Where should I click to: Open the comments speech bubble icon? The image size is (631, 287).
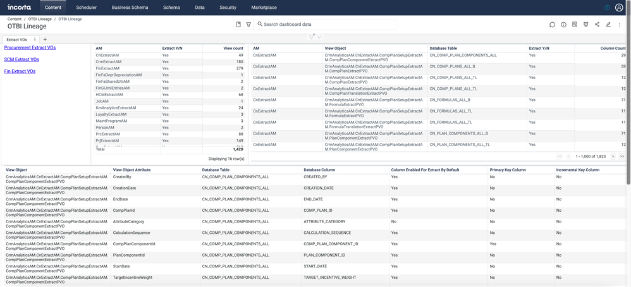click(552, 25)
